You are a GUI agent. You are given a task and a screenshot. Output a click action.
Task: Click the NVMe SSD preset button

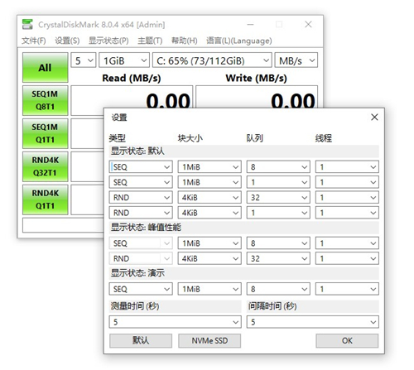coord(209,341)
